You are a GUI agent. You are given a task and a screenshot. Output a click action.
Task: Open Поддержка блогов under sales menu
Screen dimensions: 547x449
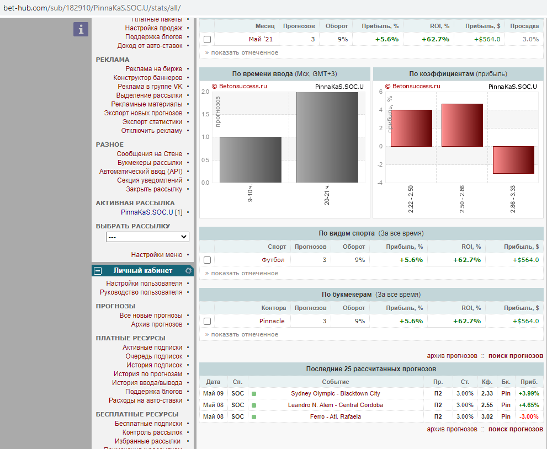pyautogui.click(x=154, y=36)
